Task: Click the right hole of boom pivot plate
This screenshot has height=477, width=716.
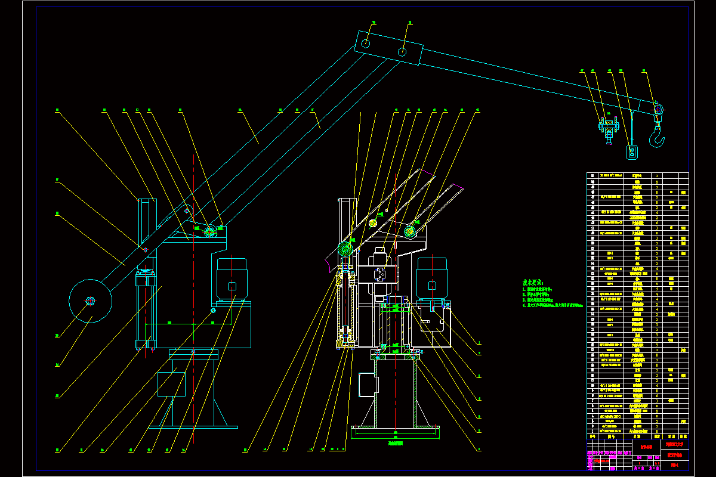Action: pyautogui.click(x=403, y=52)
